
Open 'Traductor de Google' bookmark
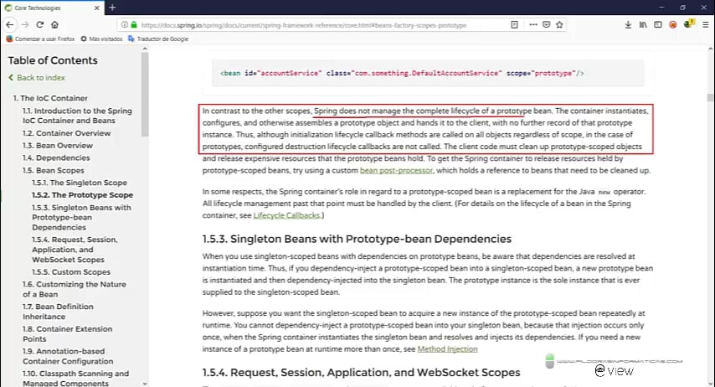point(158,39)
